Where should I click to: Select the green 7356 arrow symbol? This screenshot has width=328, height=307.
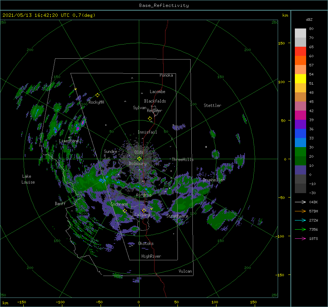point(300,230)
